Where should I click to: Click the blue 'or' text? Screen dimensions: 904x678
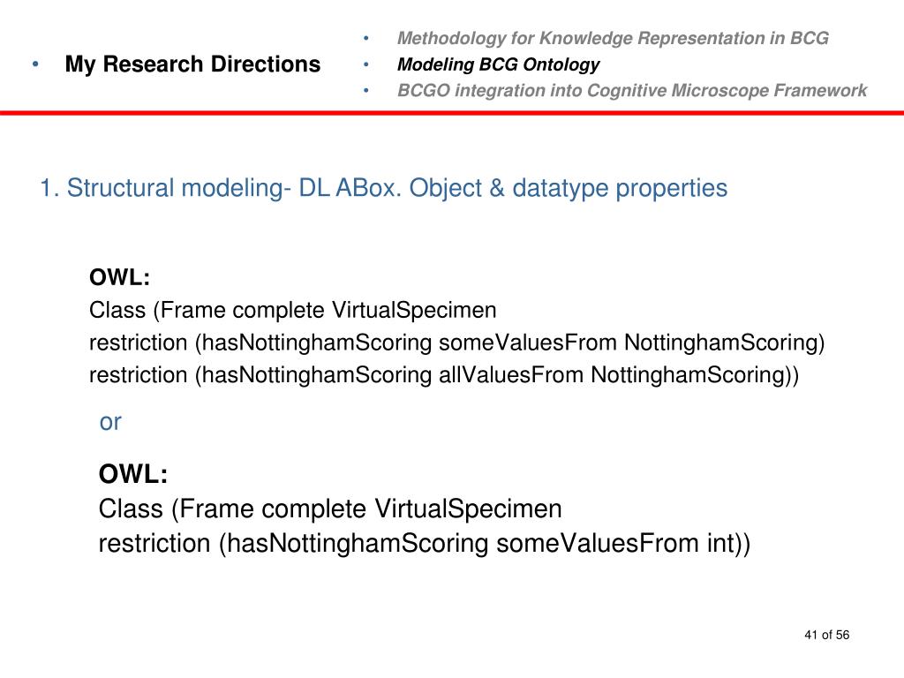[110, 422]
